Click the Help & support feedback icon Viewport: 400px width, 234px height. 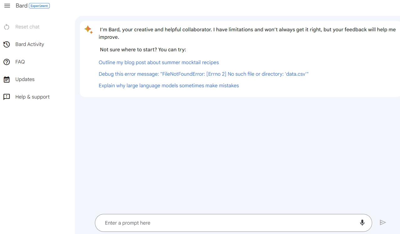[x=7, y=97]
